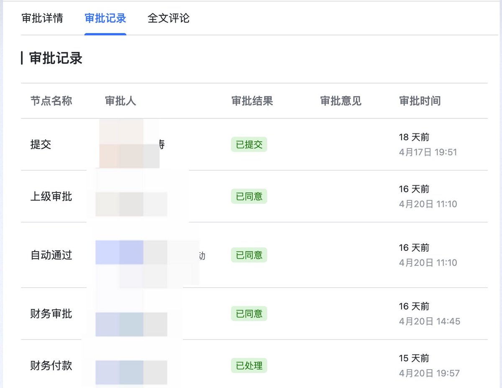
Task: Open the 审批详情 tab
Action: pyautogui.click(x=42, y=18)
